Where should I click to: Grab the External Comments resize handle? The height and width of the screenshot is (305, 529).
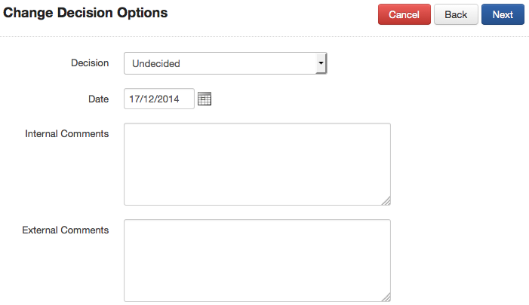point(386,297)
